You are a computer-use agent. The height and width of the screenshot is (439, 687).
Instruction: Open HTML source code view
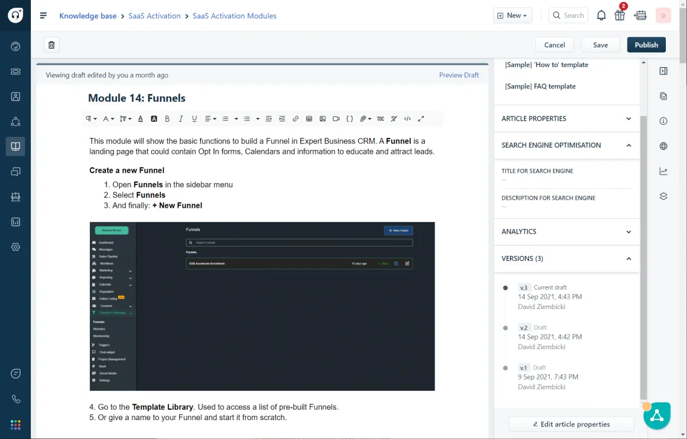point(408,118)
